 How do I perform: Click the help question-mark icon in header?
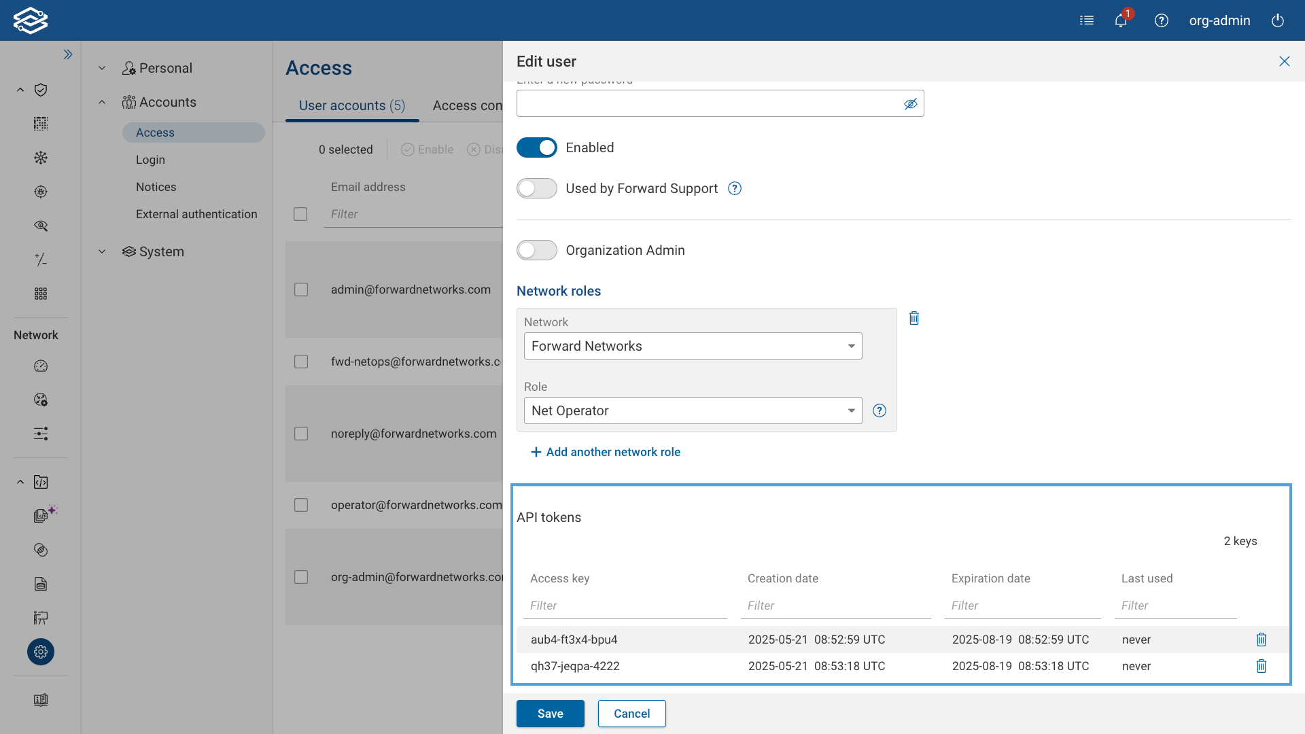point(1161,20)
